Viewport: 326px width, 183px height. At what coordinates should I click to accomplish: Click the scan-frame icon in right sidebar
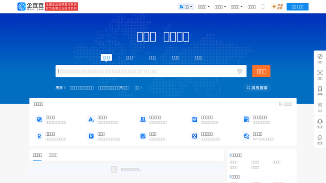point(320,75)
